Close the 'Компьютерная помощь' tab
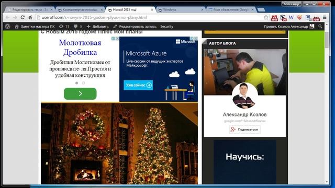This screenshot has height=188, width=335. click(102, 9)
